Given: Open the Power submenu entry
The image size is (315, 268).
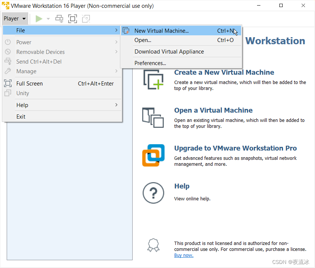Looking at the screenshot, I should (x=62, y=42).
